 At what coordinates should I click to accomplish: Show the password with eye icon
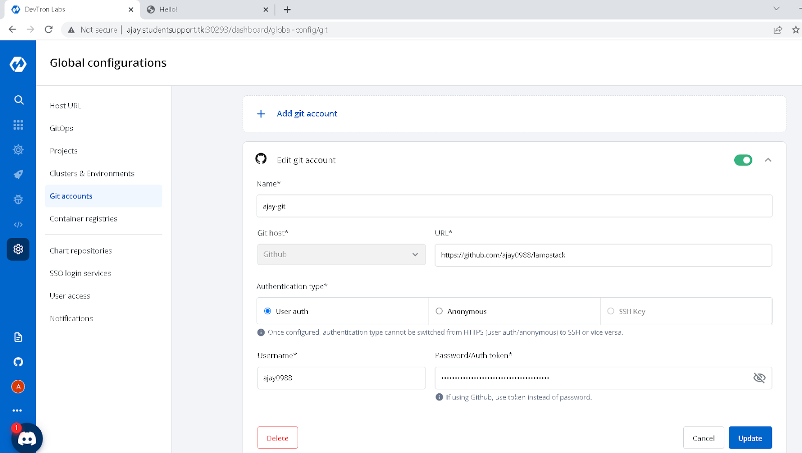[x=759, y=378]
